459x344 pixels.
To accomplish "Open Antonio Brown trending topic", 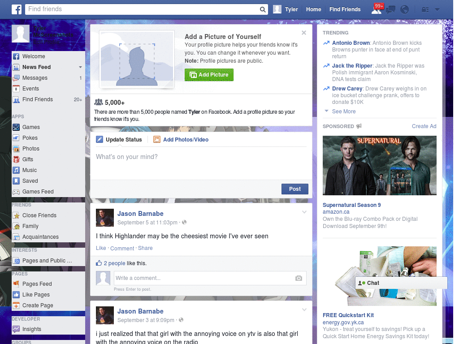I will pos(351,43).
